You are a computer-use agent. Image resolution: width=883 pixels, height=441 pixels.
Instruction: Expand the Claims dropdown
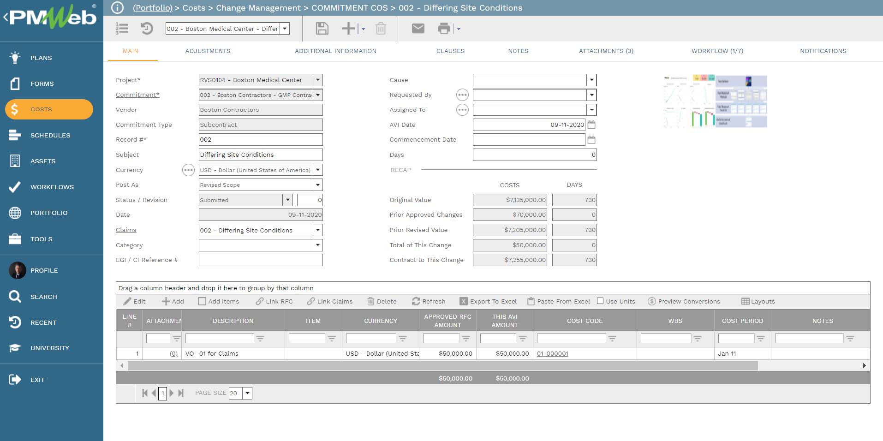click(x=318, y=230)
